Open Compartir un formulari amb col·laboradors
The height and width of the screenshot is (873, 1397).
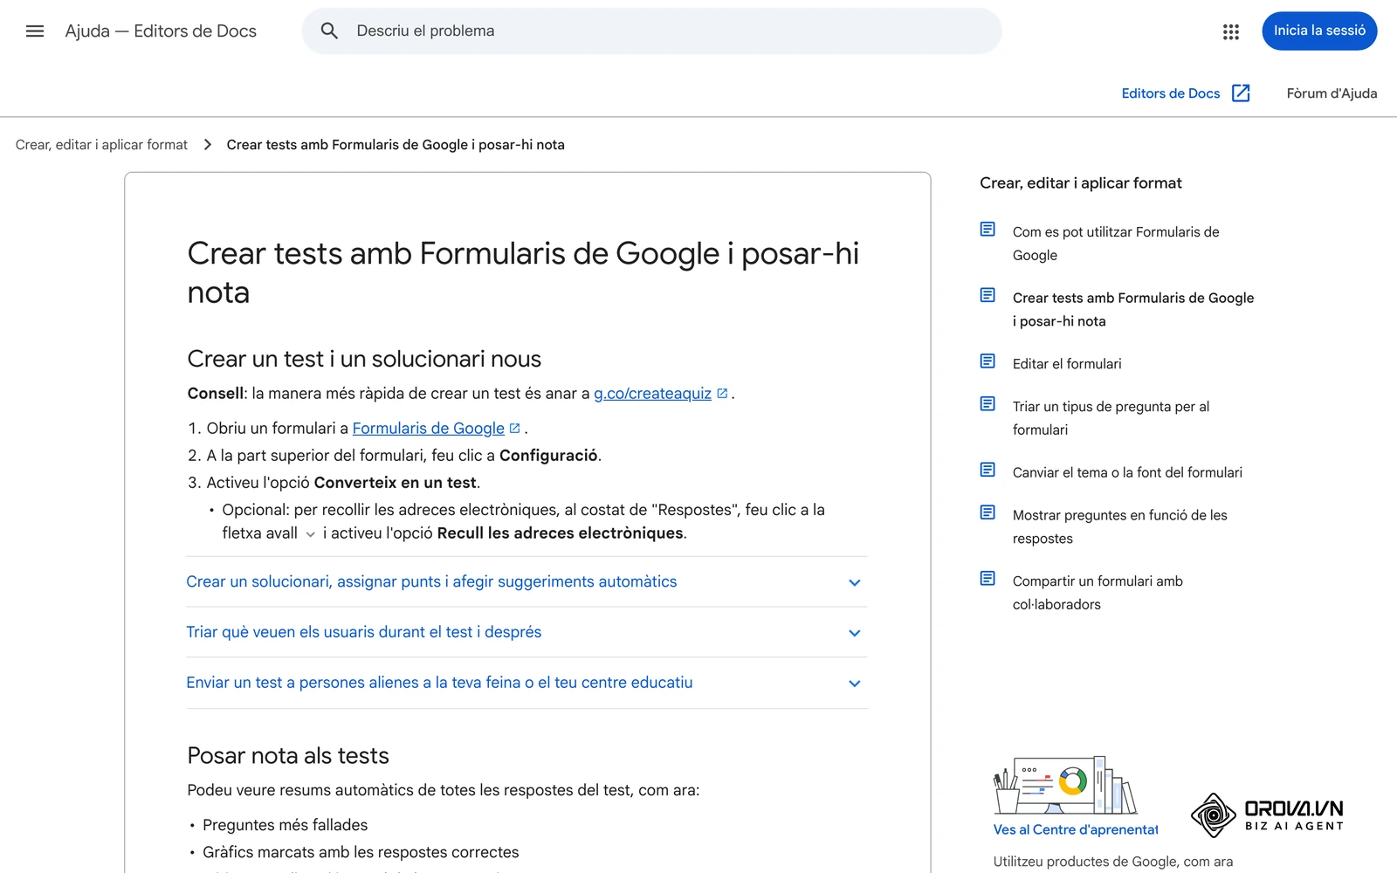click(1098, 593)
